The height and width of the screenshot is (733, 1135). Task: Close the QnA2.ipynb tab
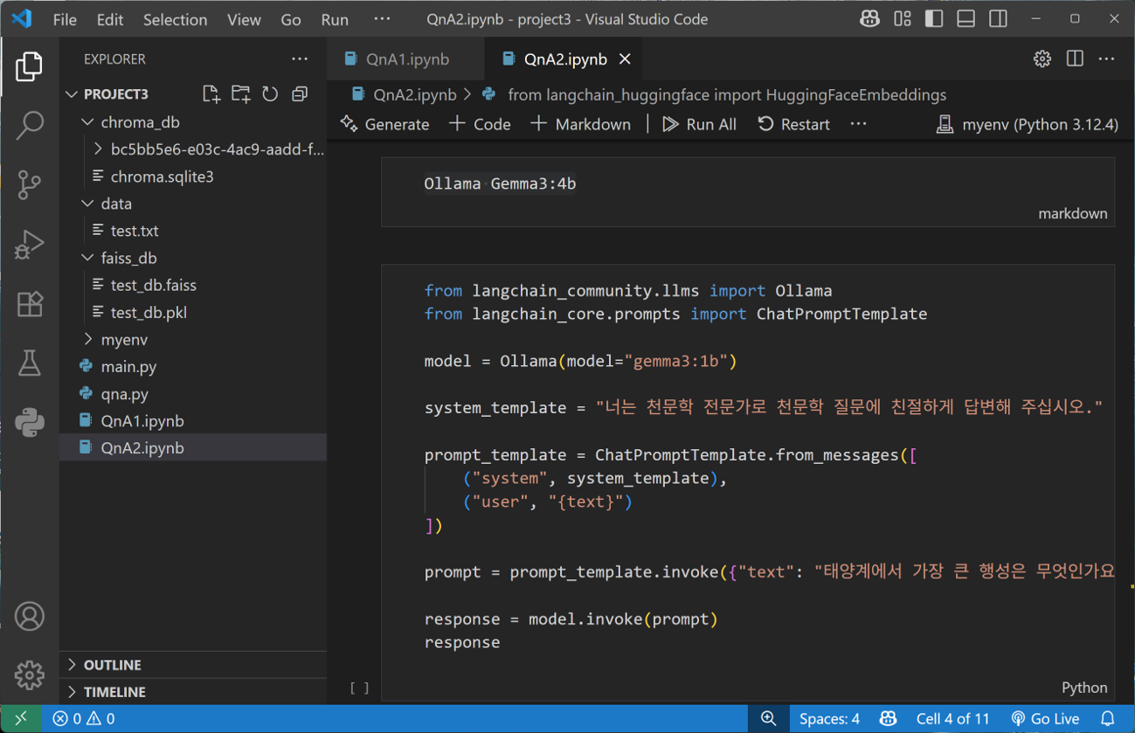point(625,59)
